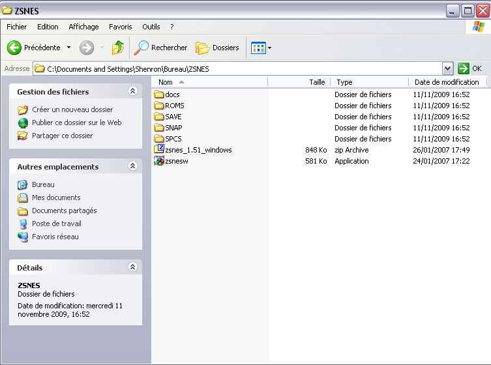
Task: Click the Poste de travail computer icon
Action: click(x=23, y=224)
